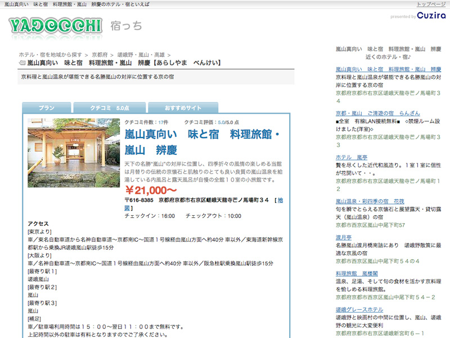Click the small icon before the ryokan title
The width and height of the screenshot is (450, 338).
[x=22, y=64]
